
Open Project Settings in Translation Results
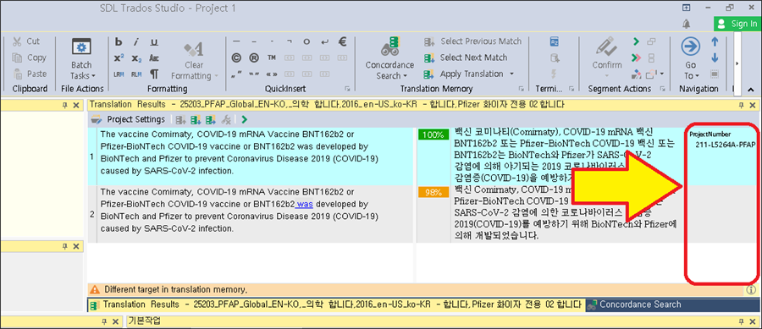pyautogui.click(x=129, y=119)
